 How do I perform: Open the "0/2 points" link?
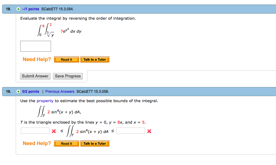[x=30, y=92]
